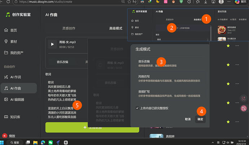Screen dimensions: 249x145
Task: Play the 雨姐-女.mp3 audio file
Action: pos(52,44)
